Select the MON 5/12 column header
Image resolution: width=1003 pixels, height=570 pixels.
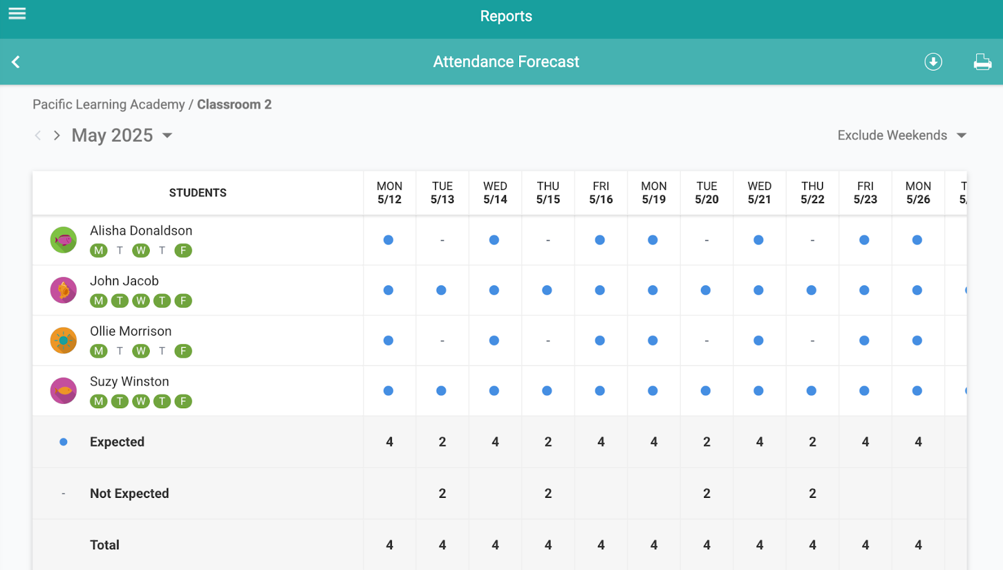pyautogui.click(x=389, y=193)
